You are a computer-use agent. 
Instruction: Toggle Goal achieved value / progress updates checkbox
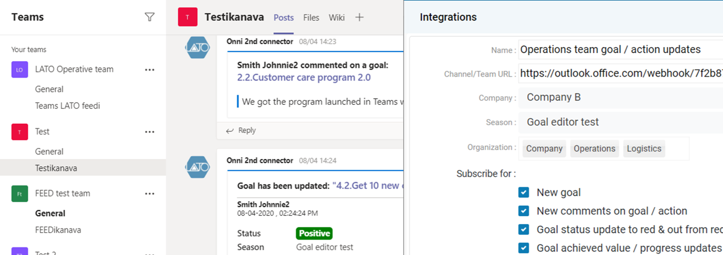[523, 248]
